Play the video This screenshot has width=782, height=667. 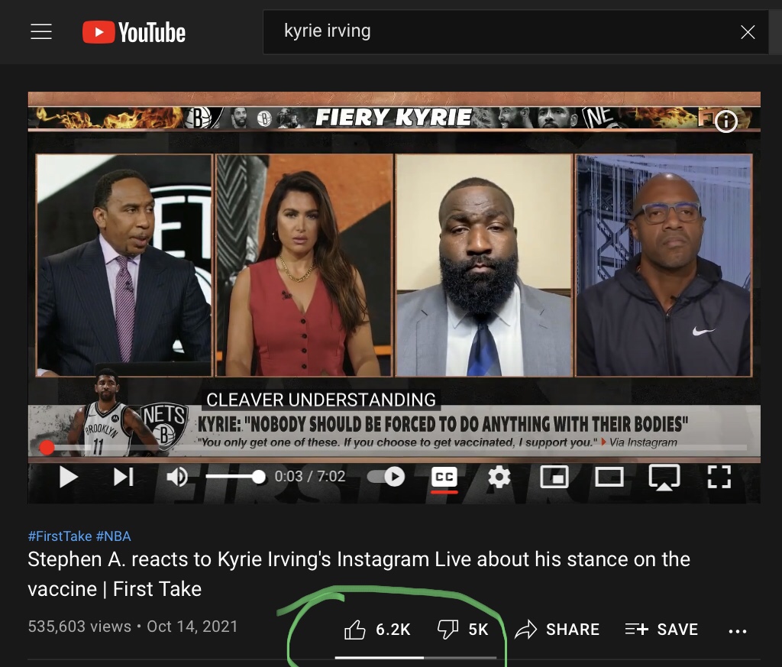pyautogui.click(x=68, y=477)
